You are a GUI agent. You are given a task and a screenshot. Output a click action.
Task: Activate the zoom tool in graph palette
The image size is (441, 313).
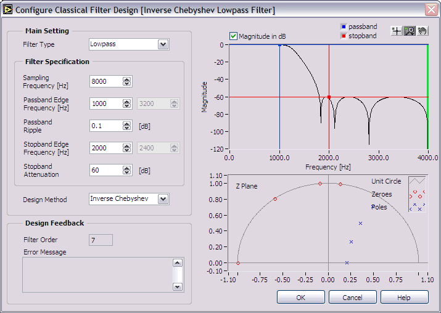click(x=410, y=31)
